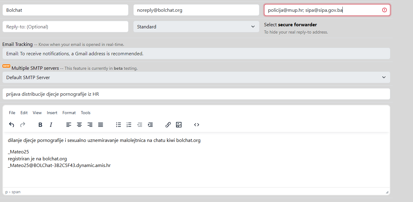This screenshot has height=202, width=413.
Task: Align text right
Action: (90, 125)
